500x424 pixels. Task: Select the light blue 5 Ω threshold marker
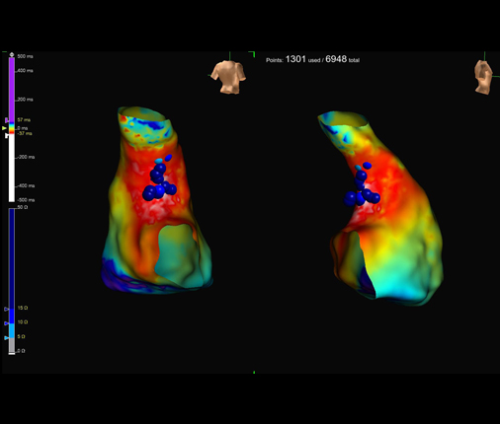click(6, 338)
